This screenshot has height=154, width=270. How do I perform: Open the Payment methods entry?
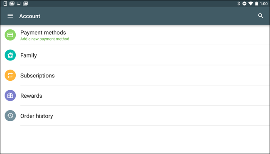tap(135, 35)
